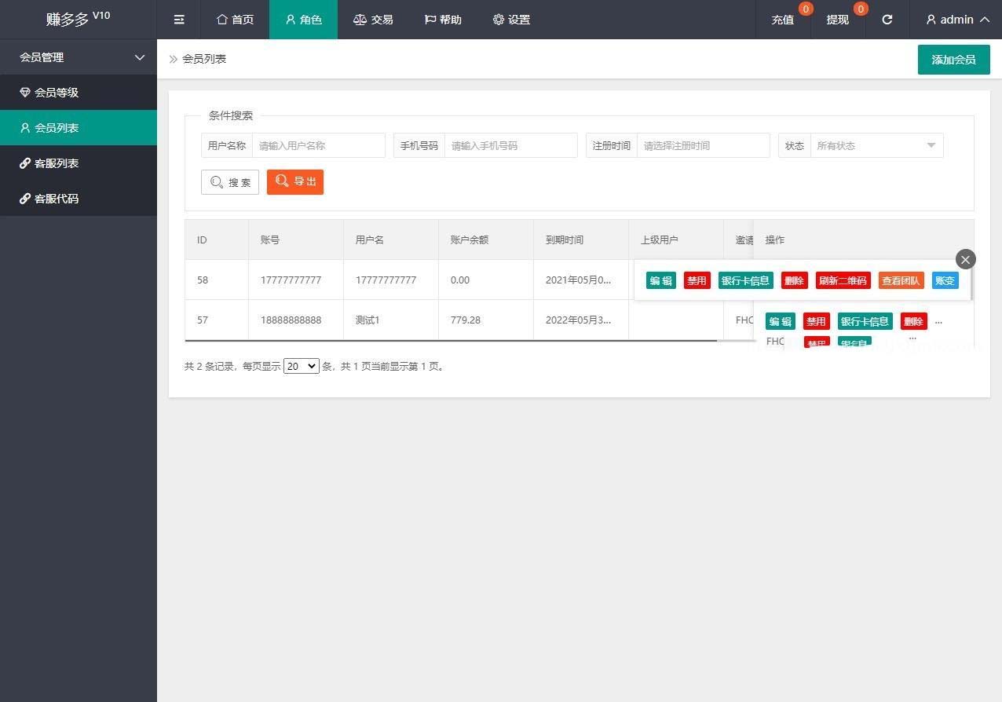
Task: Open 会员等级 in the sidebar
Action: coord(57,93)
